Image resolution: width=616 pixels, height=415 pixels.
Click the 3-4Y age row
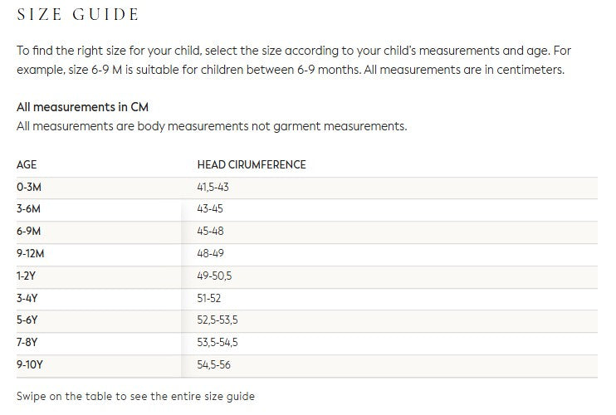27,298
